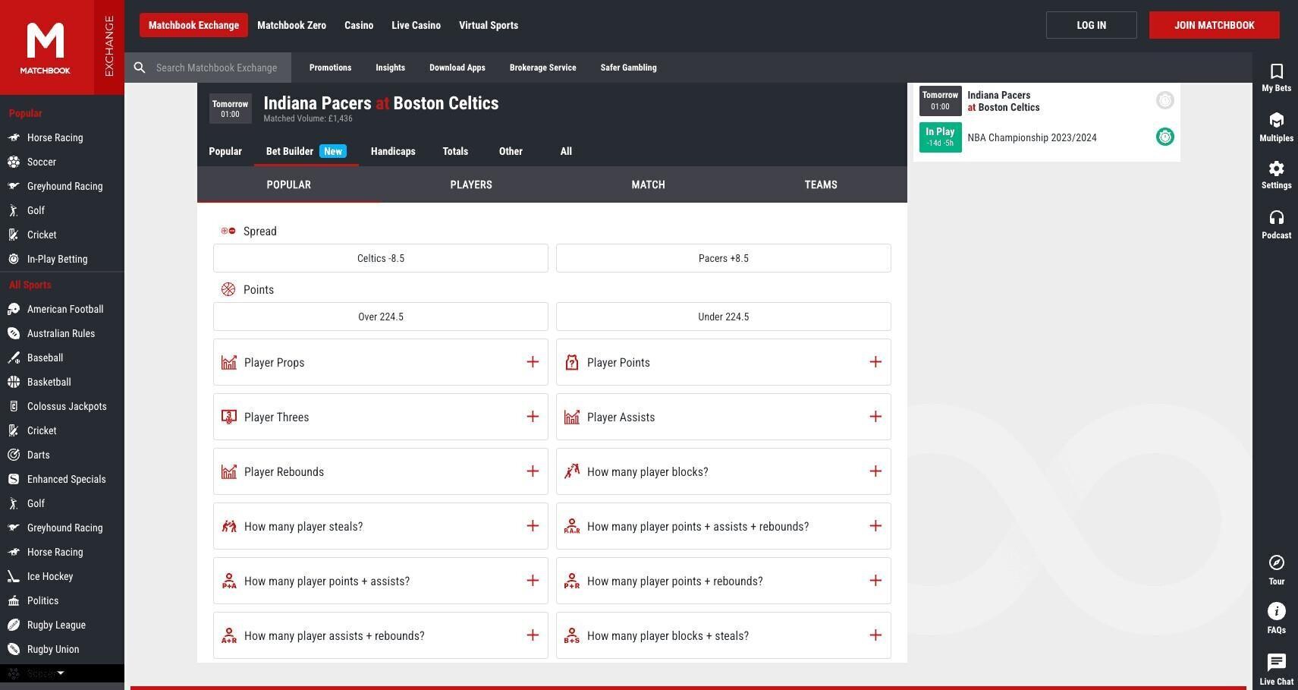
Task: Expand Player Props section
Action: 533,362
